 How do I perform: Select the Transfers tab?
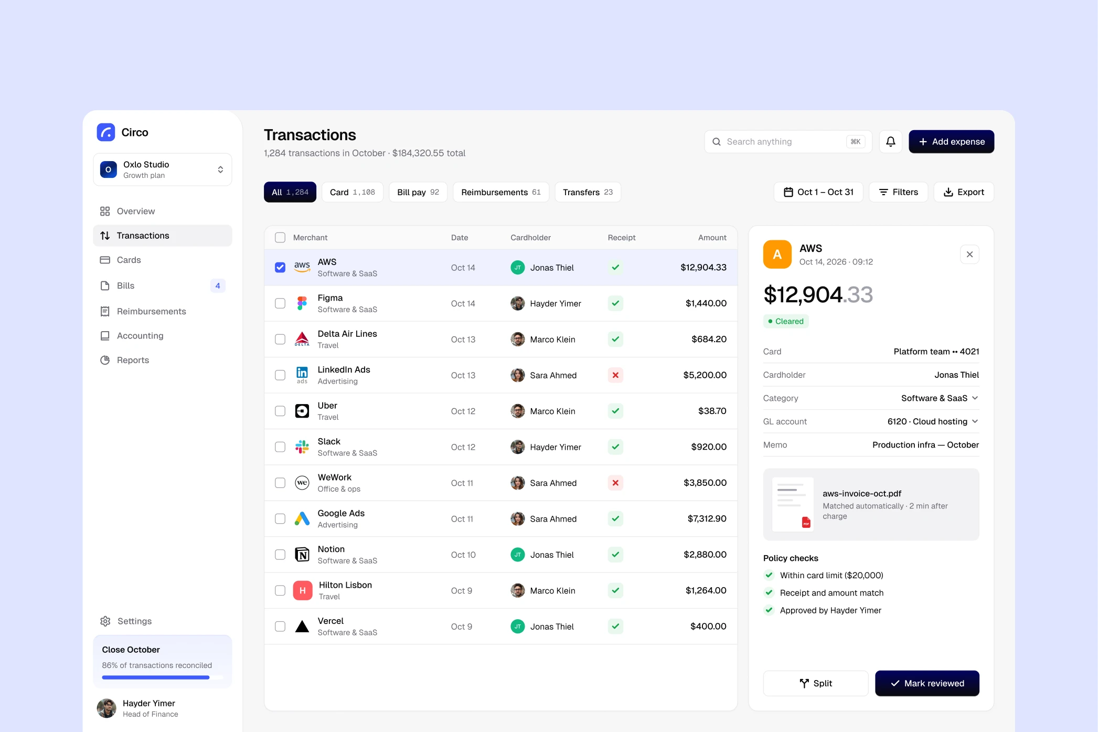coord(588,192)
